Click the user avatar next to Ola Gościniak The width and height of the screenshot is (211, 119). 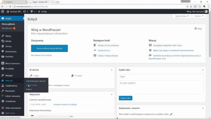click(206, 12)
